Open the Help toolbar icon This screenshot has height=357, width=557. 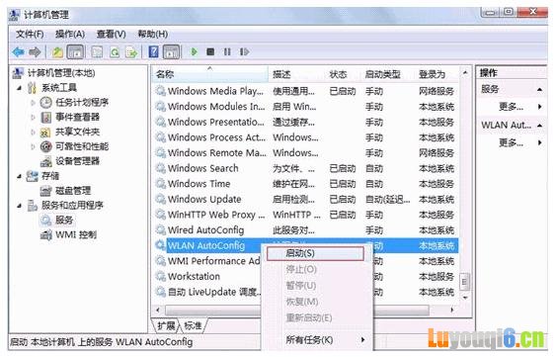click(x=153, y=51)
